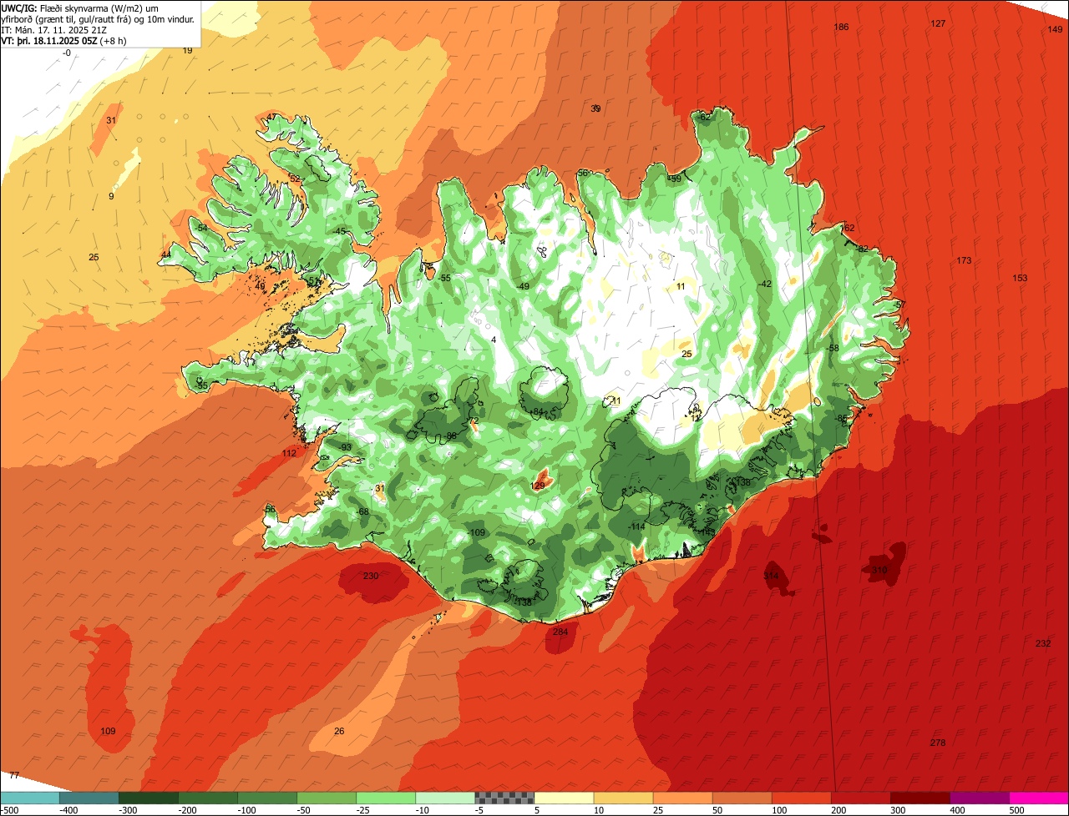Click the flux value -0 below title box
The width and height of the screenshot is (1069, 816).
click(67, 53)
